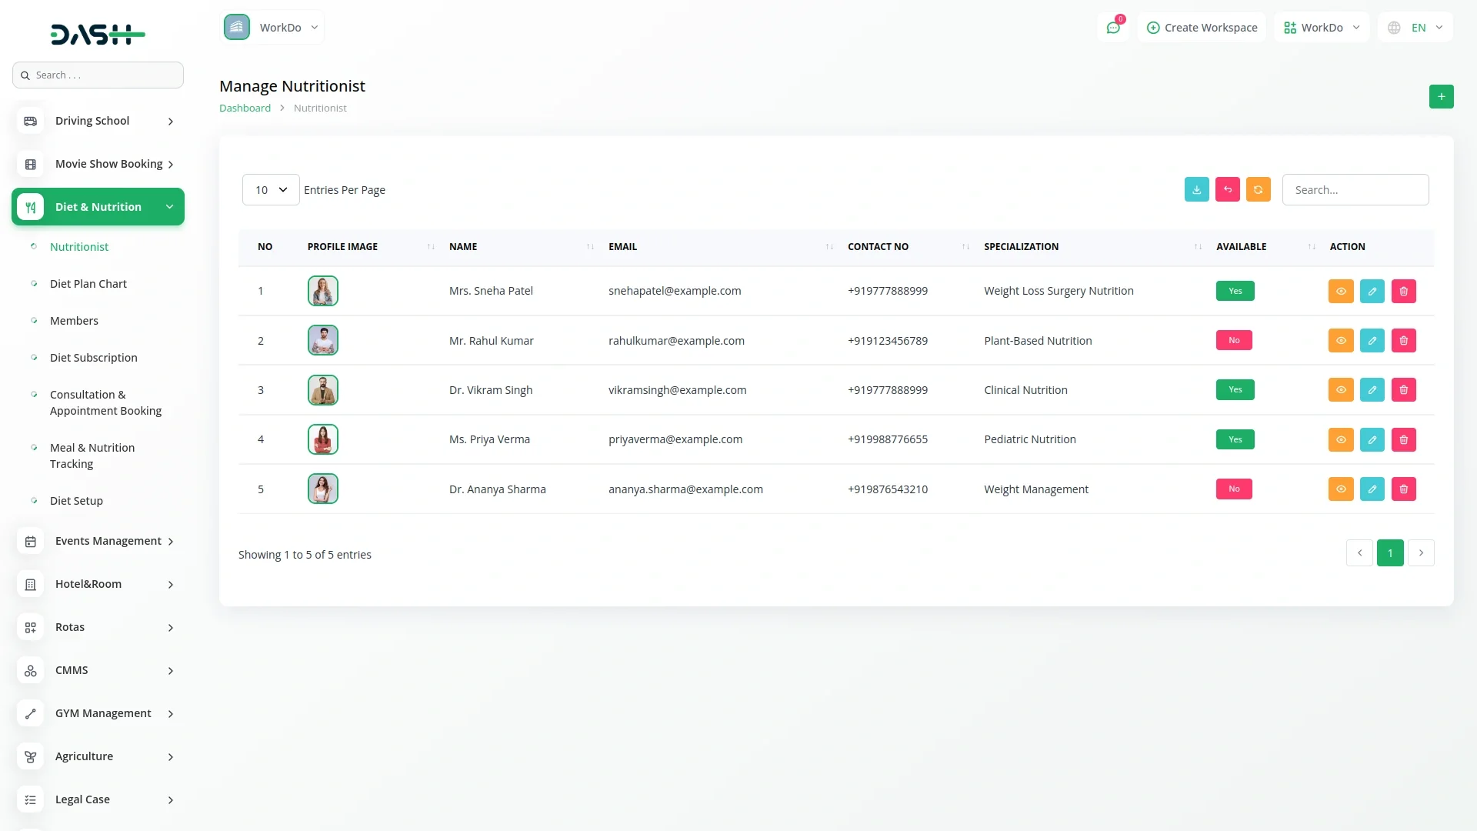Viewport: 1477px width, 831px height.
Task: Click the orange refresh icon button
Action: point(1258,190)
